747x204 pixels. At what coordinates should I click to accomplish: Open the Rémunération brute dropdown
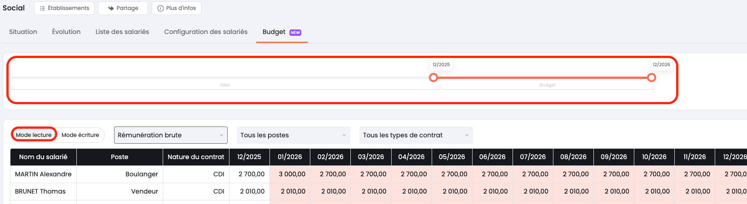(170, 135)
